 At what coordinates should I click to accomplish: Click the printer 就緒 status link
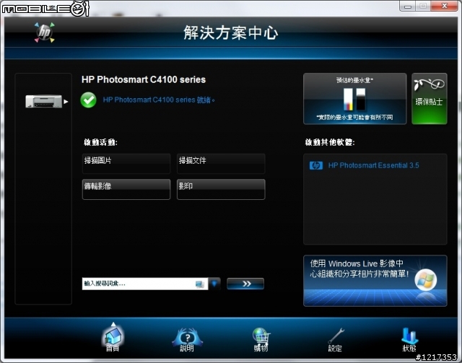[159, 100]
